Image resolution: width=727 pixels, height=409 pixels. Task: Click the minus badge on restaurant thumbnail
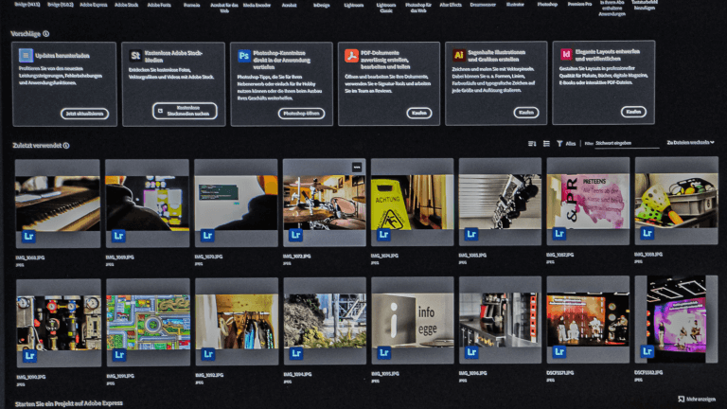pos(357,167)
